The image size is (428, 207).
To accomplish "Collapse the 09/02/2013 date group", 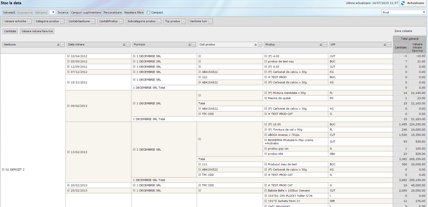I will (69, 106).
